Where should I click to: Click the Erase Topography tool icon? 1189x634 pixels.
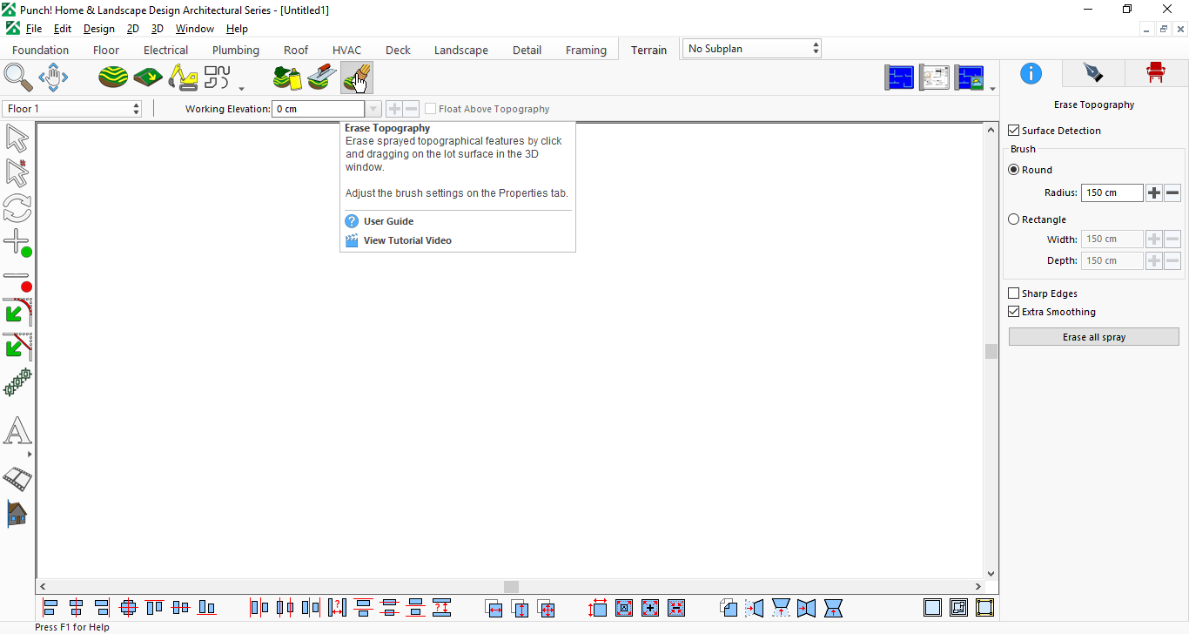(x=357, y=78)
